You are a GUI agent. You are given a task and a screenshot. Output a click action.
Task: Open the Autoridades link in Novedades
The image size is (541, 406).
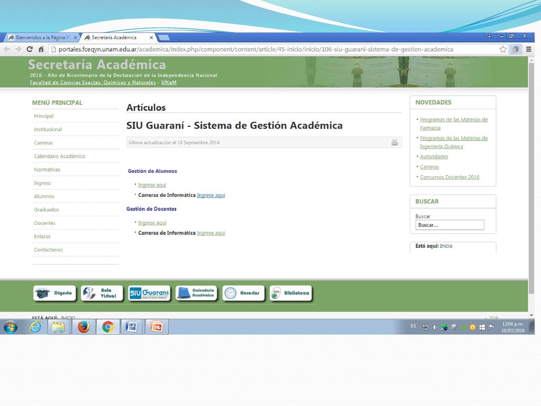[x=434, y=156]
